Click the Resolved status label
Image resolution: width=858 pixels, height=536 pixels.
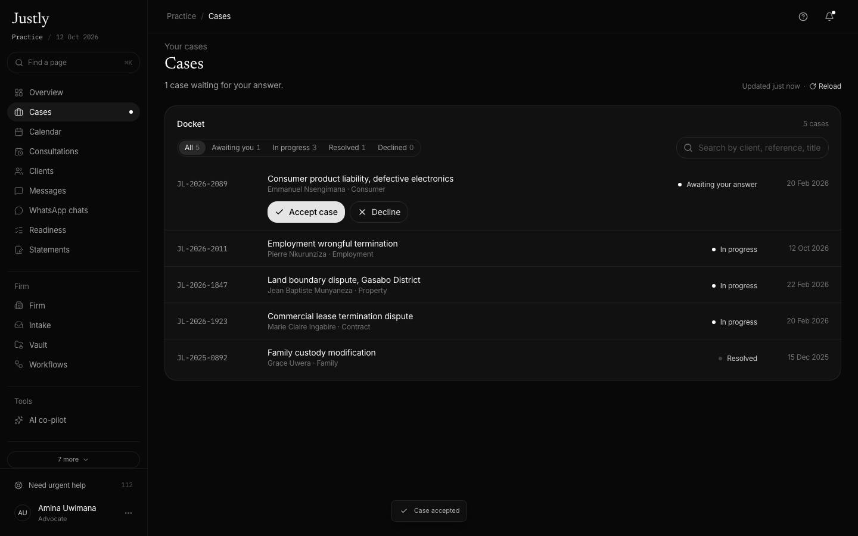(x=738, y=359)
